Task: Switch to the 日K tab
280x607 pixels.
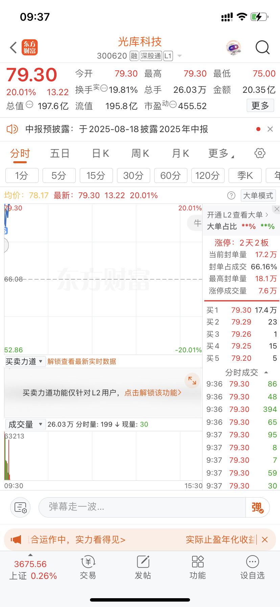Action: [100, 154]
